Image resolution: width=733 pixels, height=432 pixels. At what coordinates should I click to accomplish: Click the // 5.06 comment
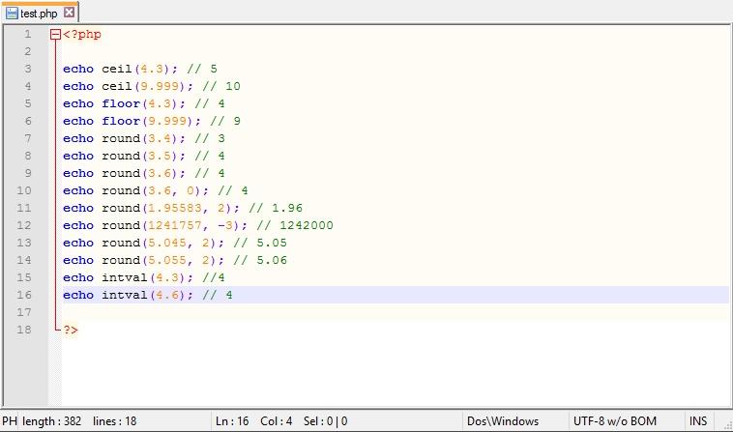[259, 260]
